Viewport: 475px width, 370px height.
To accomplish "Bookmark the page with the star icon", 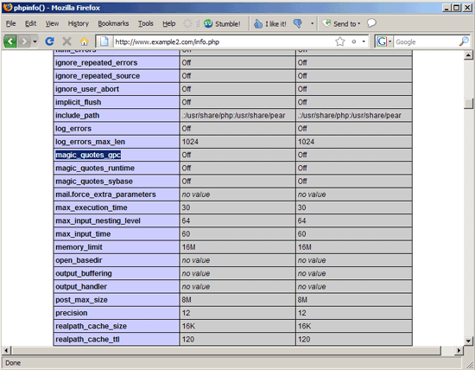I will click(x=340, y=41).
